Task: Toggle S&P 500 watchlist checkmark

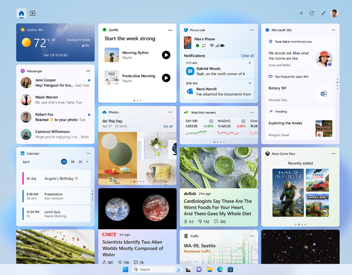Action: (x=211, y=121)
